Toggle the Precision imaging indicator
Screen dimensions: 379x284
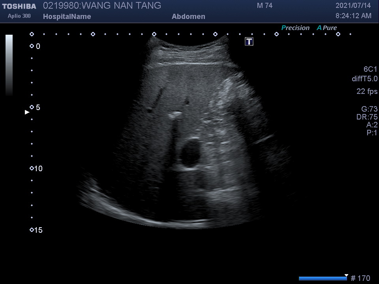pyautogui.click(x=295, y=28)
